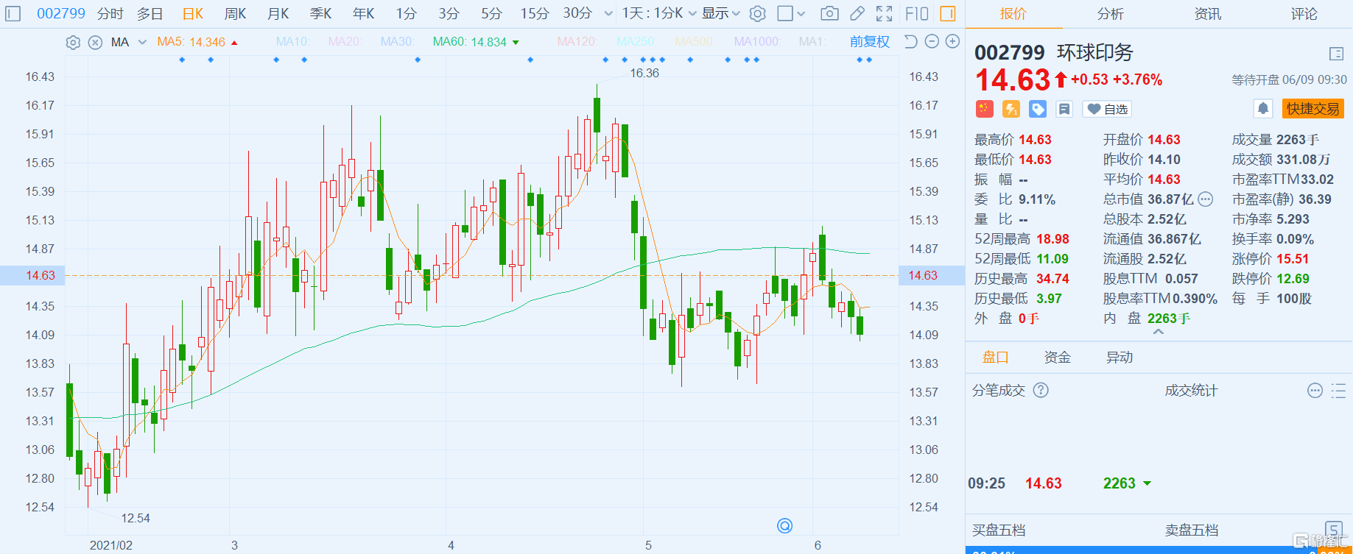This screenshot has width=1353, height=554.
Task: Open the chart layout square dropdown
Action: [792, 13]
